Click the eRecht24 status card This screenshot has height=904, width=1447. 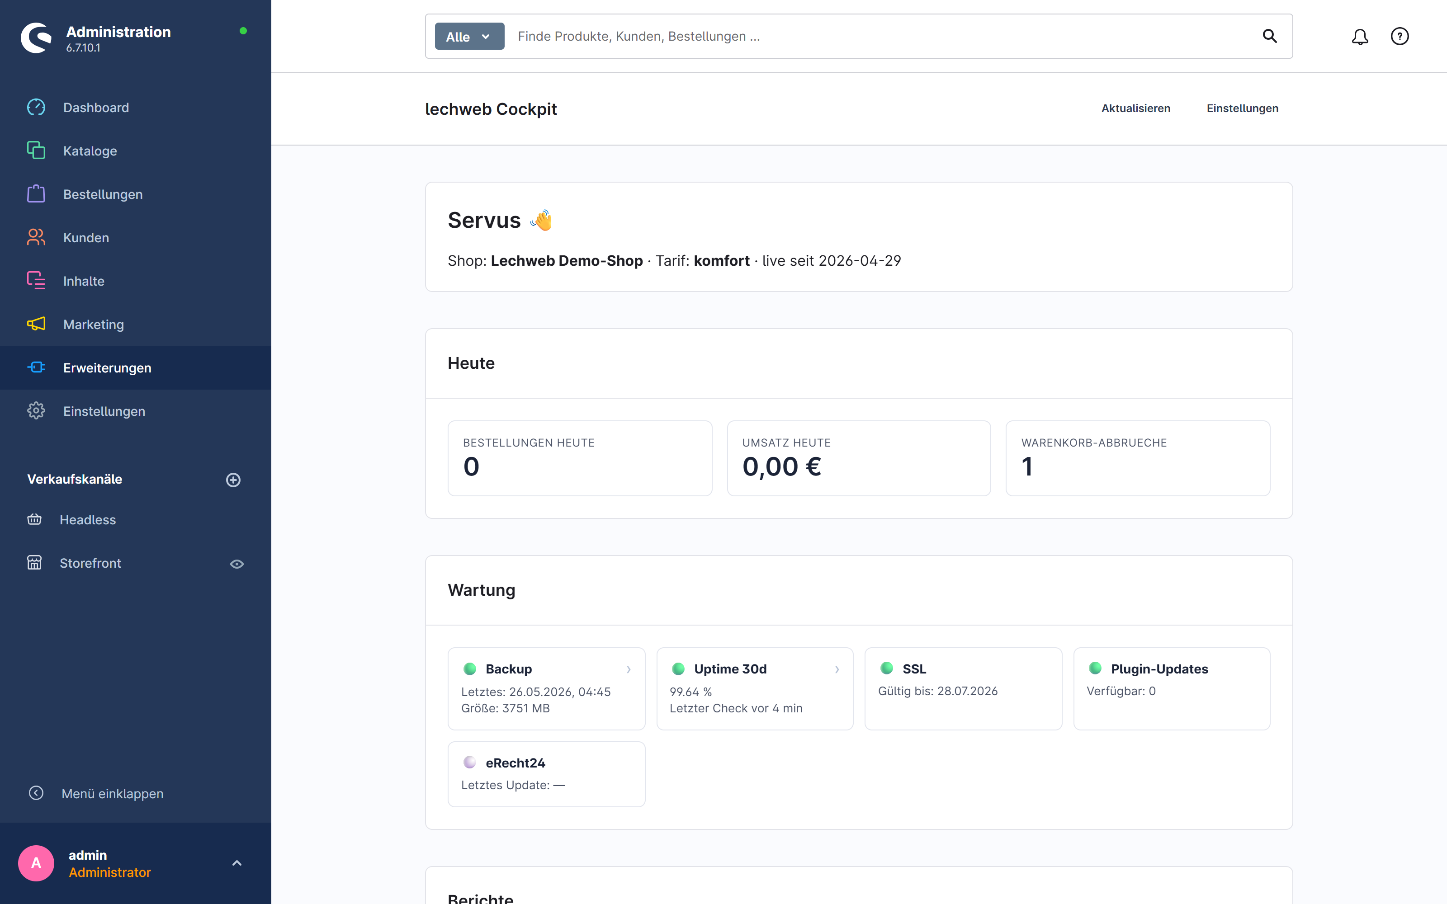point(547,774)
